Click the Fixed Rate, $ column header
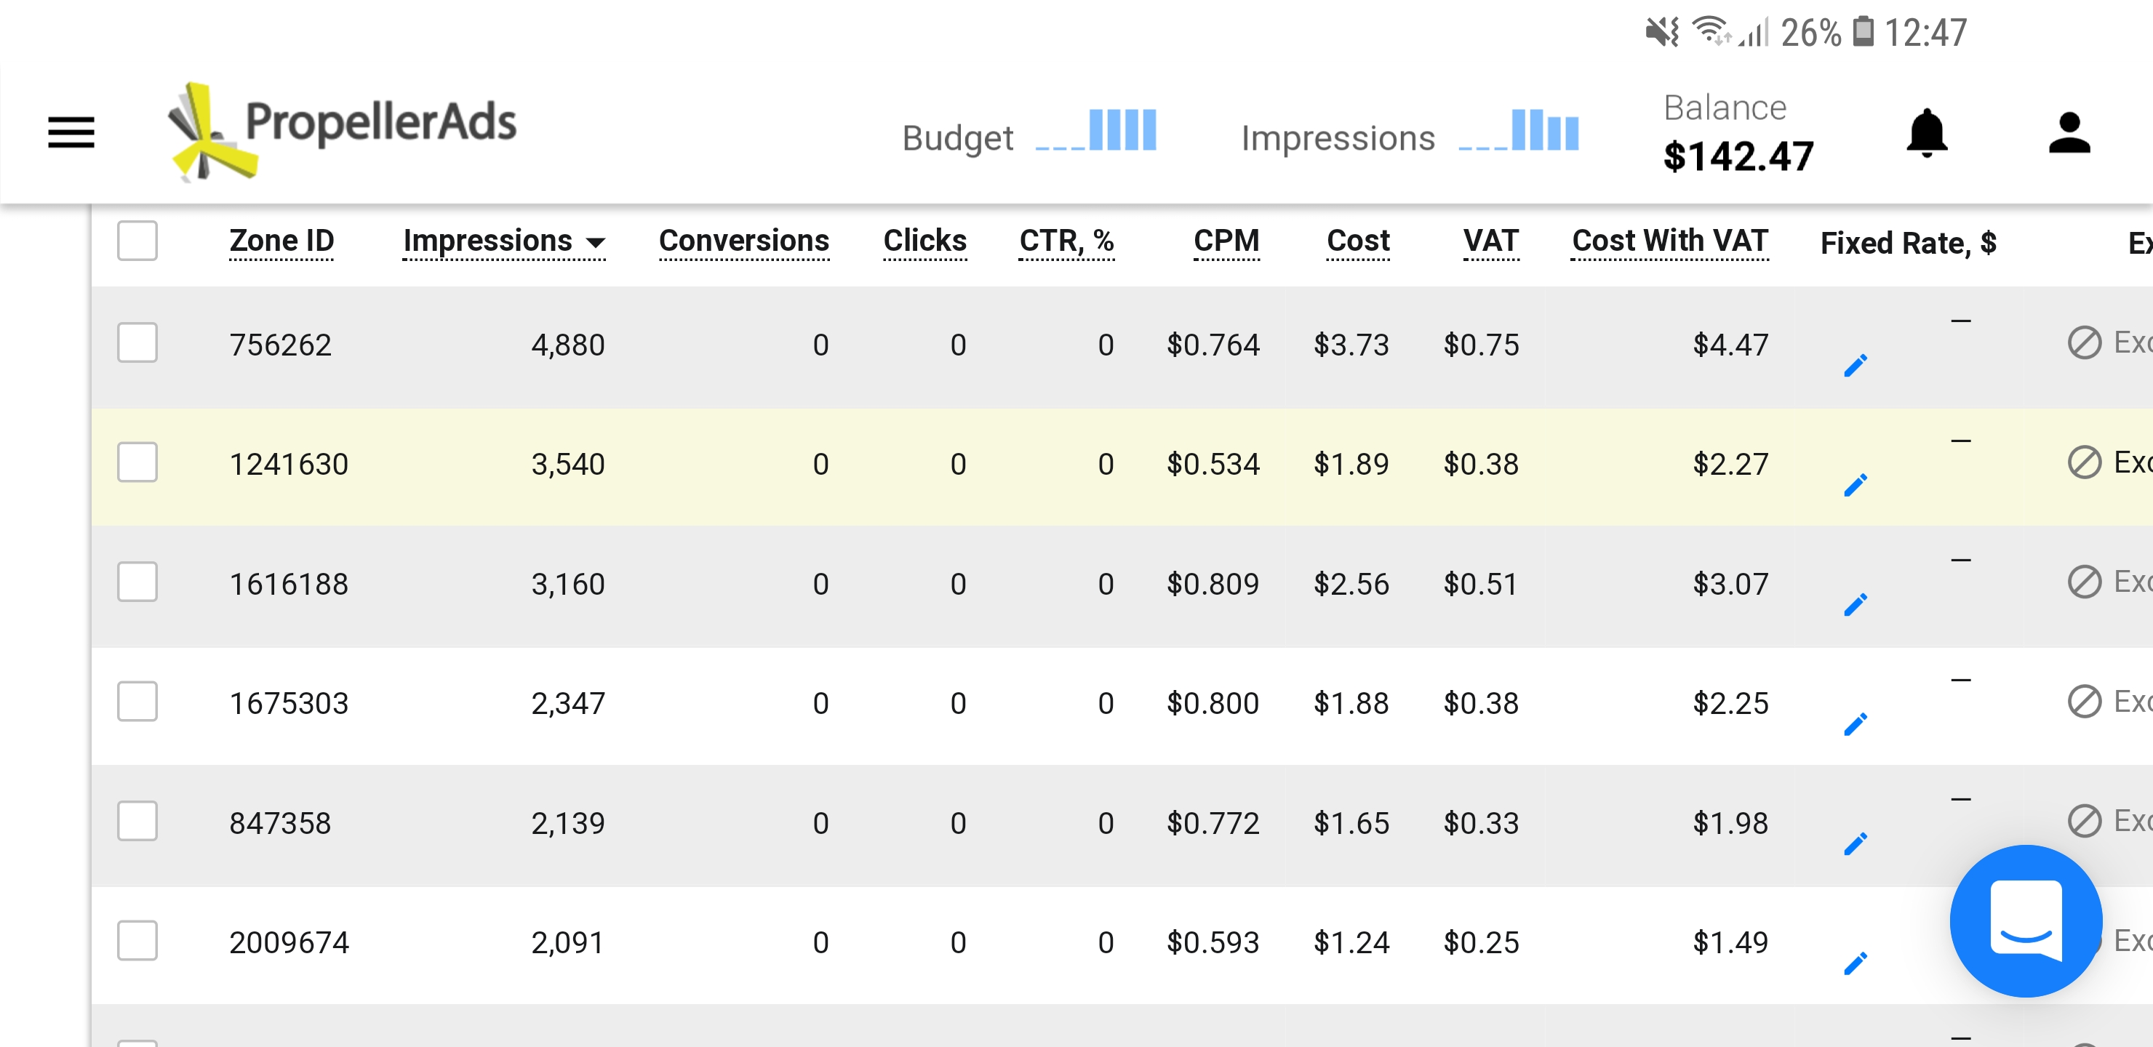Screen dimensions: 2153x1047 point(1908,243)
